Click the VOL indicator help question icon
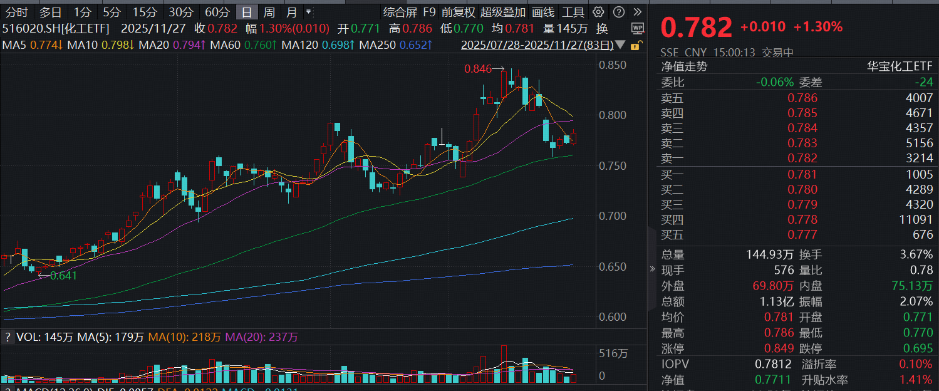The width and height of the screenshot is (939, 391). tap(8, 337)
